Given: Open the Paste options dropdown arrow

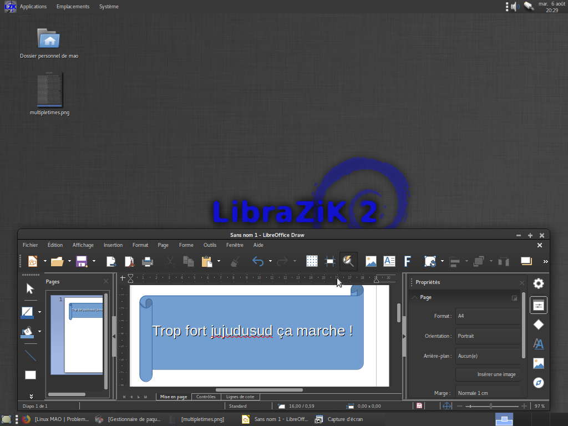Looking at the screenshot, I should (219, 261).
